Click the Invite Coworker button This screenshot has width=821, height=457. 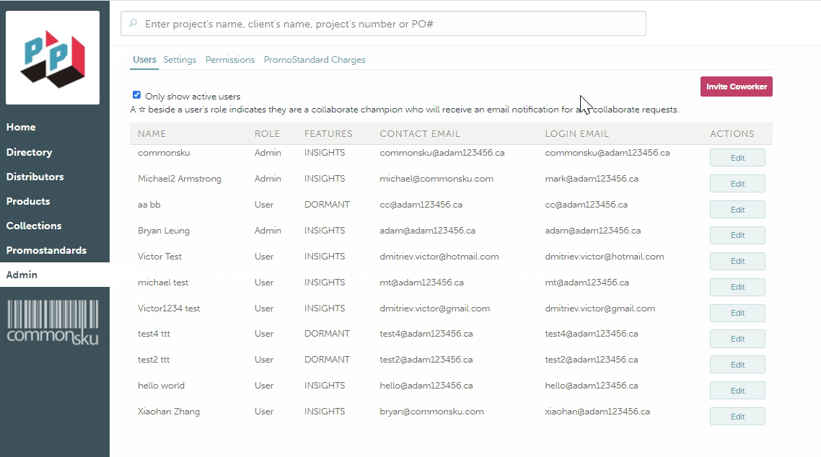(736, 86)
